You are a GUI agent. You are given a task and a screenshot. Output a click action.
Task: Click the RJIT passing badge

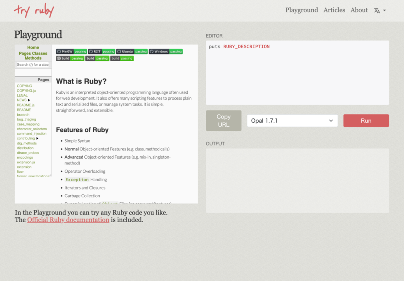102,51
